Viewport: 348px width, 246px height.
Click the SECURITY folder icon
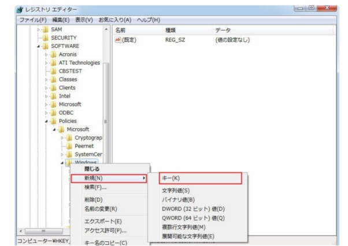(x=46, y=38)
